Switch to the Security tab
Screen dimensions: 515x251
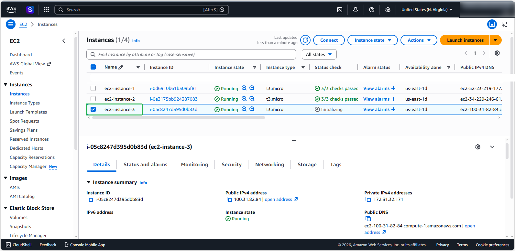tap(232, 165)
